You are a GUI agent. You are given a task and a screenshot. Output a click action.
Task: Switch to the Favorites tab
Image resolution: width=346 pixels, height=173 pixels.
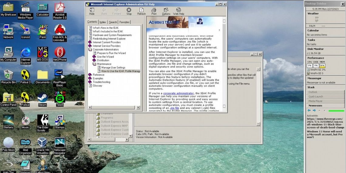coord(124,22)
